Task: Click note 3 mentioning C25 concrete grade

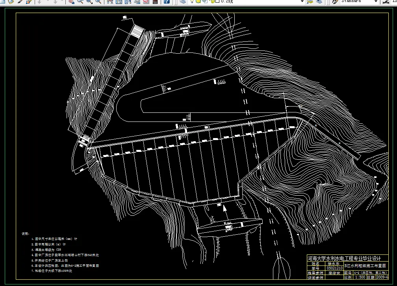Action: pyautogui.click(x=46, y=250)
